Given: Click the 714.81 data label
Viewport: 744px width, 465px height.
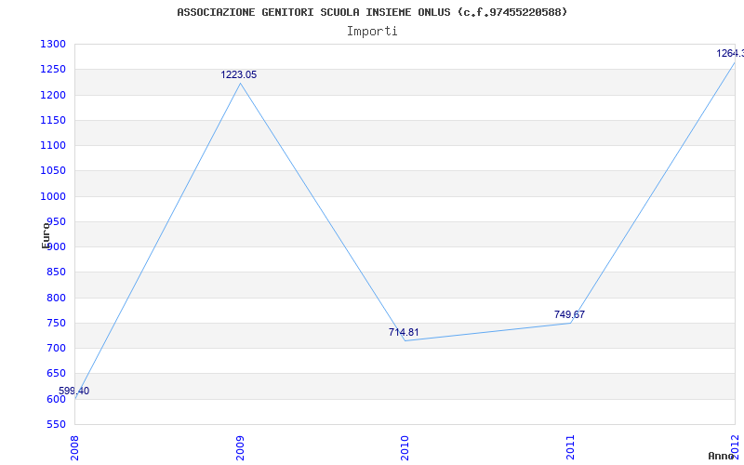Looking at the screenshot, I should coord(404,332).
